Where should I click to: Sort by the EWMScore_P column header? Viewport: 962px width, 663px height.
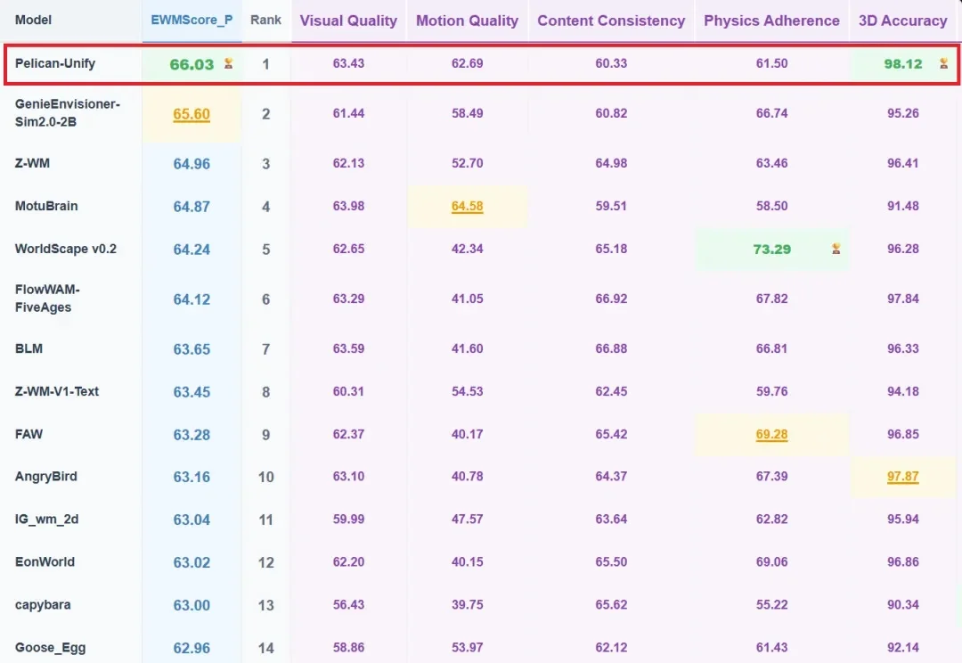[192, 20]
